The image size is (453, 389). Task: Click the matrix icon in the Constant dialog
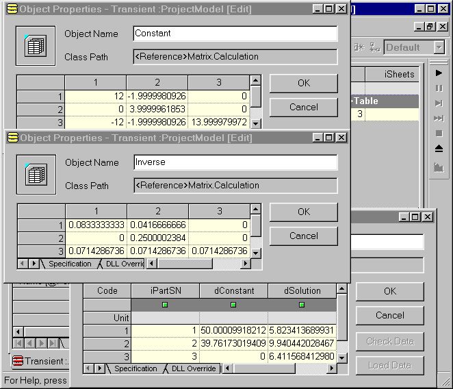pyautogui.click(x=35, y=45)
